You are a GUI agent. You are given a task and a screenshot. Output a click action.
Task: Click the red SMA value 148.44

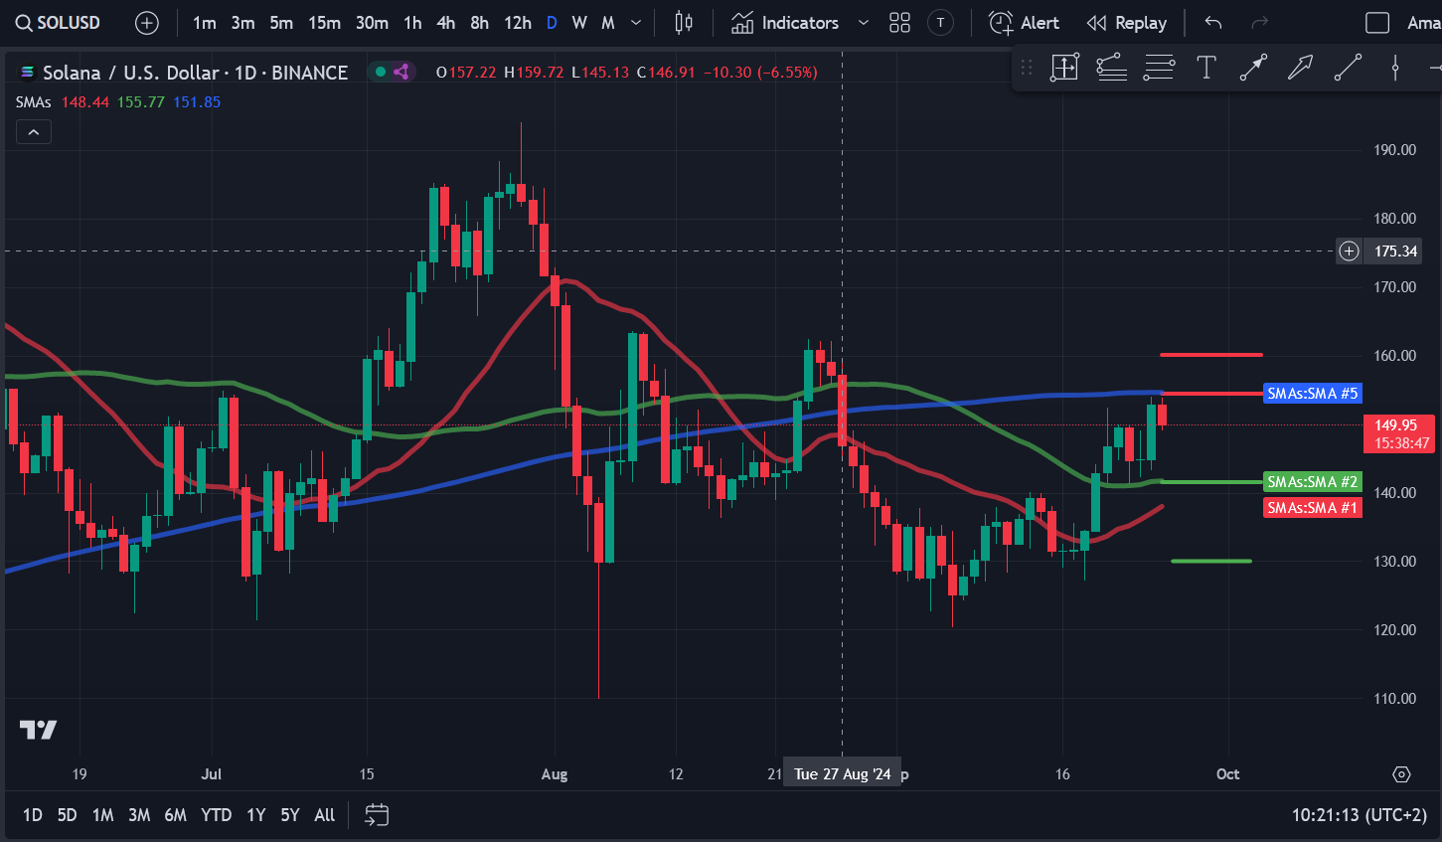click(x=85, y=101)
